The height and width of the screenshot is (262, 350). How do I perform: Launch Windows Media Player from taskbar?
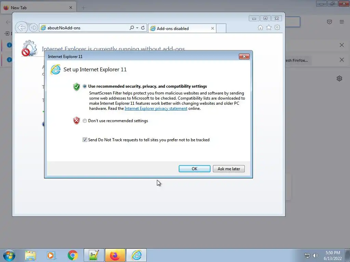coord(51,255)
